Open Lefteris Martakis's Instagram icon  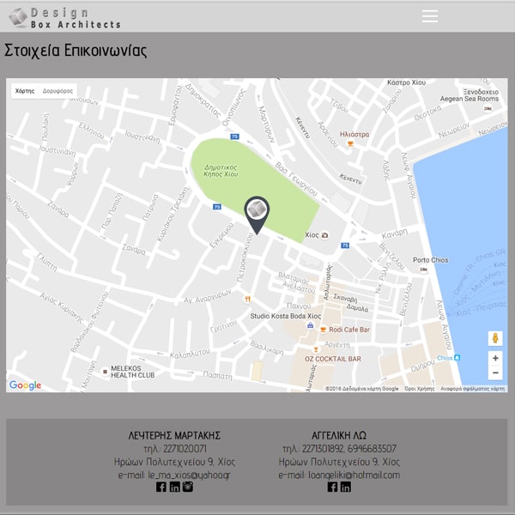coord(188,487)
